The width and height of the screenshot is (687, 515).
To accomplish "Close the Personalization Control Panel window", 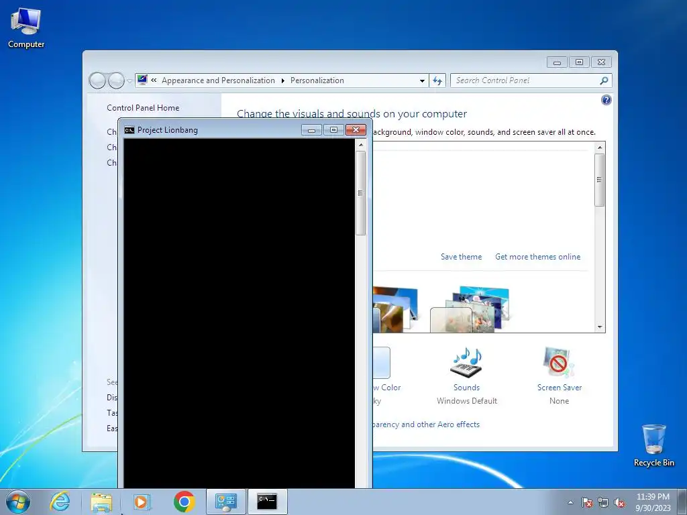I will tap(601, 62).
